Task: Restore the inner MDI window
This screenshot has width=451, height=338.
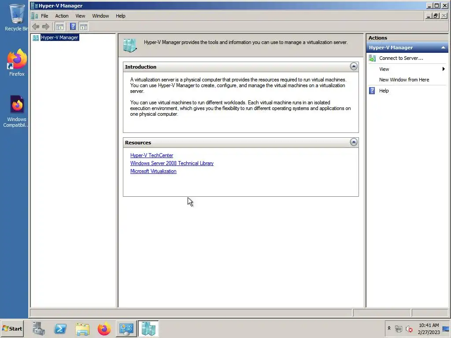Action: (x=436, y=16)
